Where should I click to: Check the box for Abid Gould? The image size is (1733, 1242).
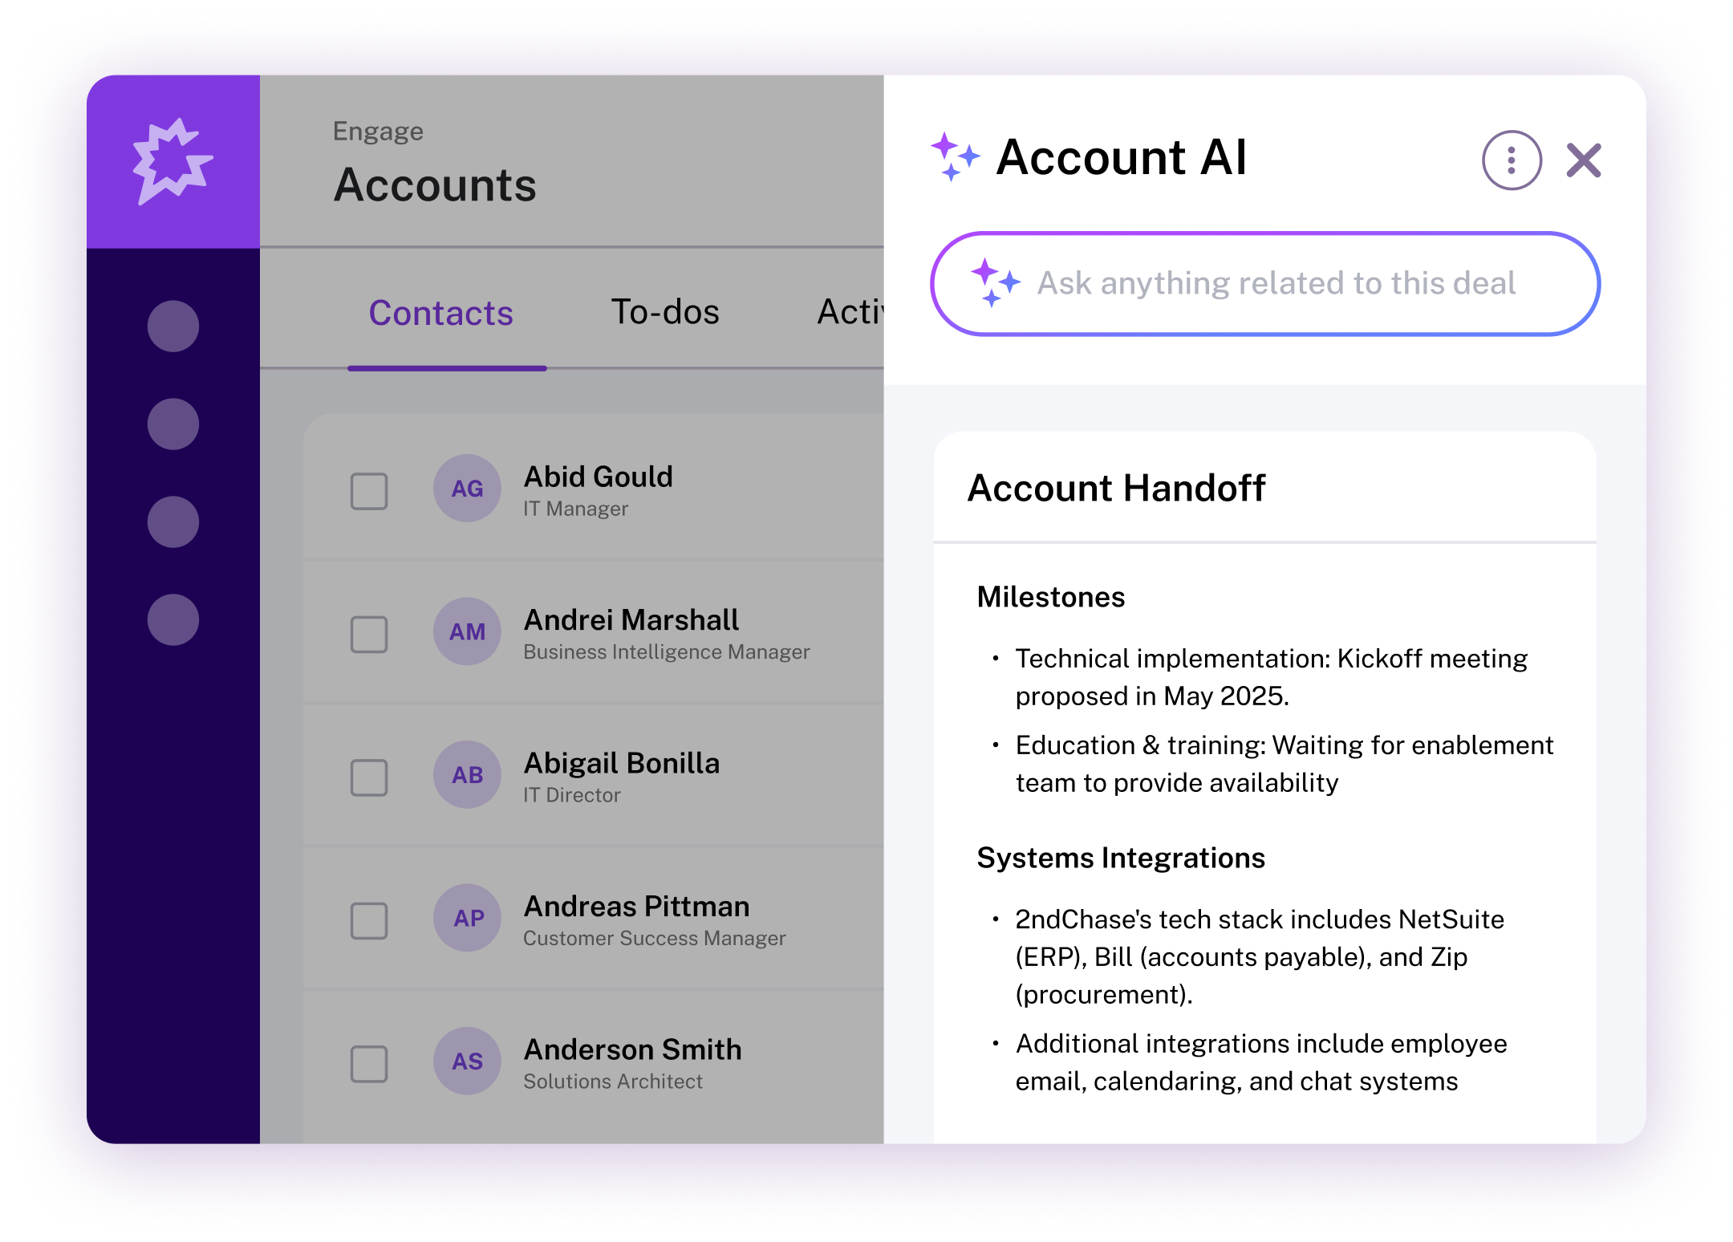coord(369,491)
